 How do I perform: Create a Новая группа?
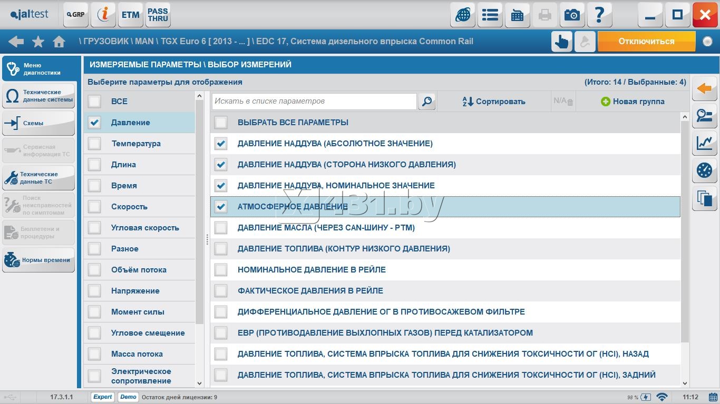click(633, 102)
